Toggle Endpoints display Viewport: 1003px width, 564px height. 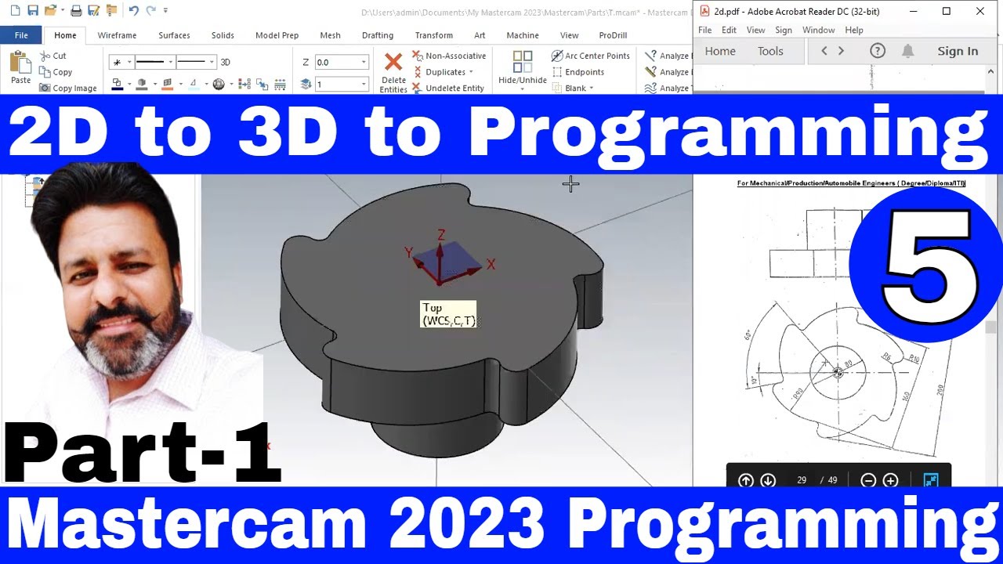pos(578,72)
